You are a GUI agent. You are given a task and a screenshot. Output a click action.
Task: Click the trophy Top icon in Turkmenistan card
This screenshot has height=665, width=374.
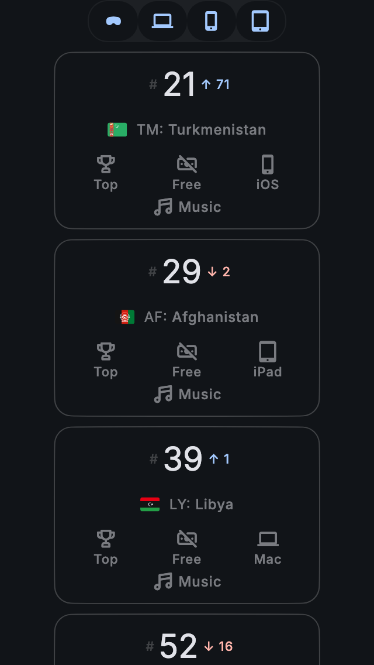(106, 164)
